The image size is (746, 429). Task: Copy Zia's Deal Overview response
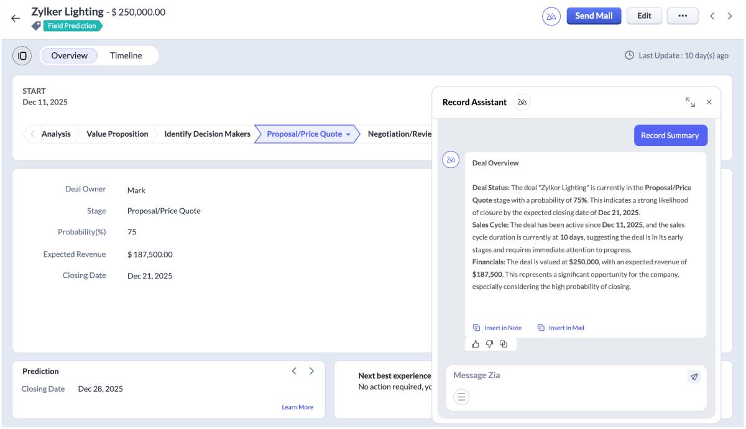[x=504, y=343]
